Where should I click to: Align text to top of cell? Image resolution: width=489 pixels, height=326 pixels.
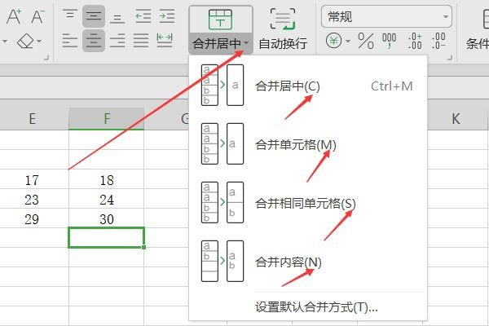[x=70, y=15]
